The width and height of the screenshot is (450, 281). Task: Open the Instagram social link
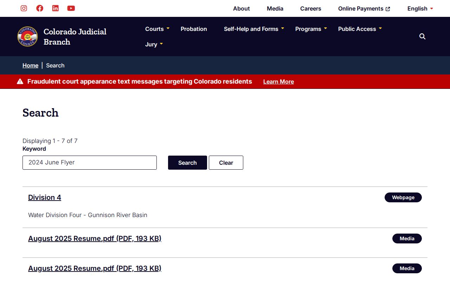pyautogui.click(x=24, y=8)
